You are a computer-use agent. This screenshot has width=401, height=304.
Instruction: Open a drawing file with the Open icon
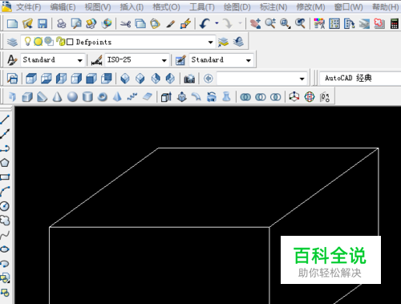coord(27,24)
